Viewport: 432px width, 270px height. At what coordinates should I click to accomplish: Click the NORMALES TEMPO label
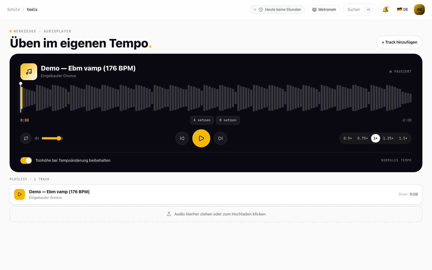click(396, 160)
